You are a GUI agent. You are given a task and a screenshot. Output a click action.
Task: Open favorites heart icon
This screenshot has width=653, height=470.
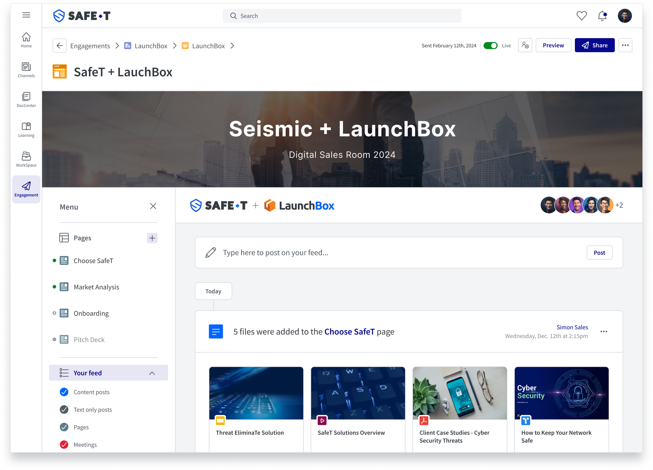pyautogui.click(x=581, y=16)
